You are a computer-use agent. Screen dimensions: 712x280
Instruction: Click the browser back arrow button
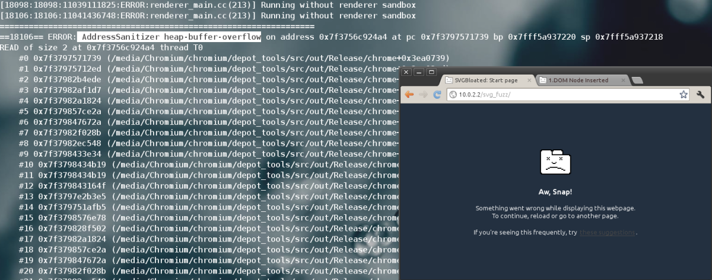(x=409, y=95)
